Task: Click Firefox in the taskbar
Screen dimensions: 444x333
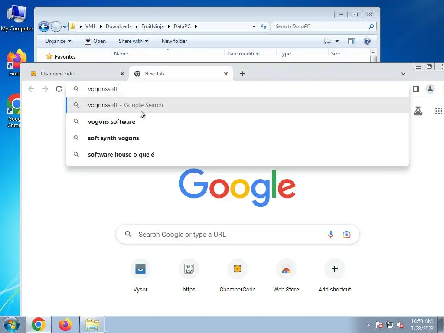Action: [x=65, y=324]
